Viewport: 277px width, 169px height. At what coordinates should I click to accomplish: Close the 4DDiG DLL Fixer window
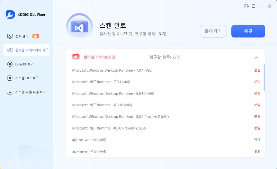[269, 6]
